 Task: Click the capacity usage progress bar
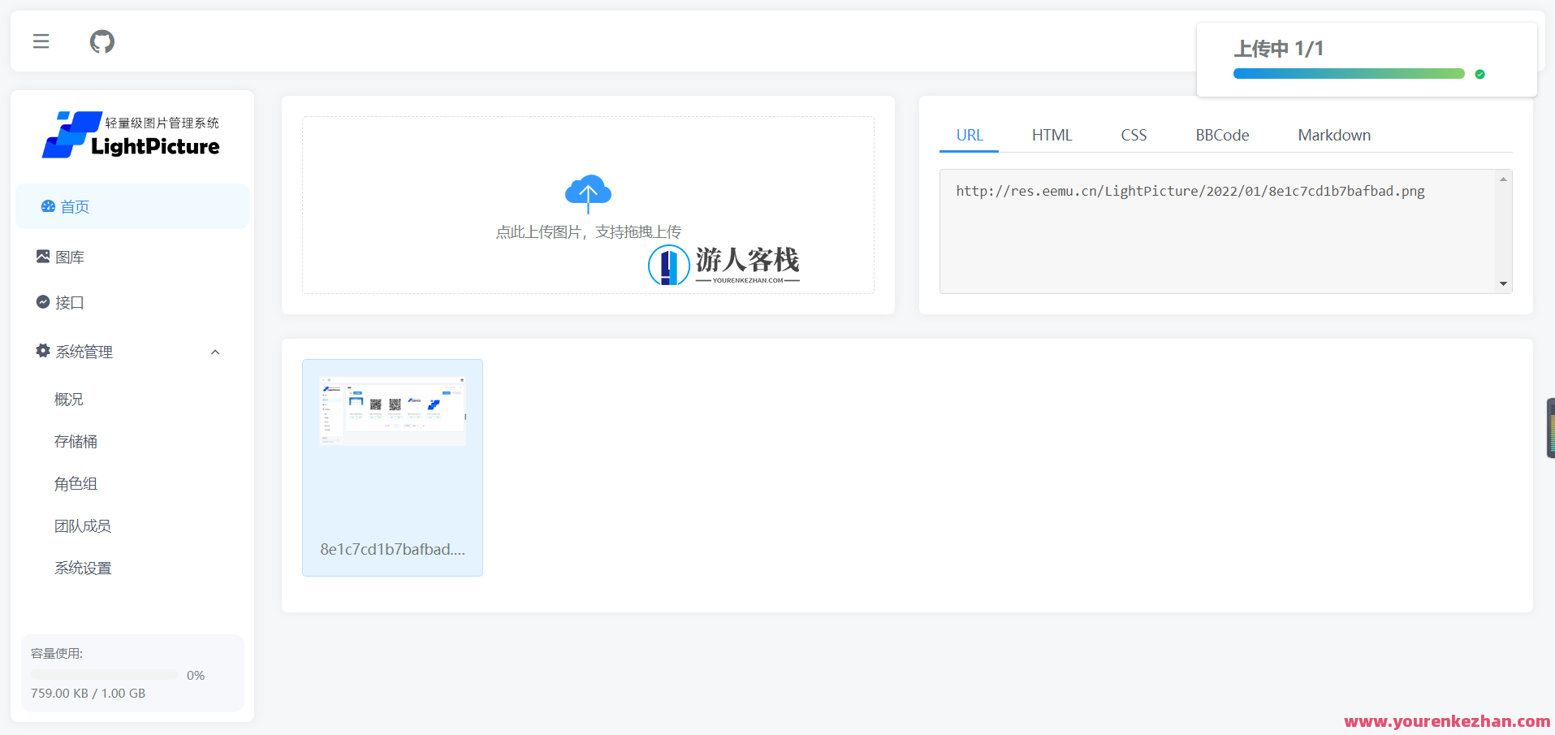click(x=103, y=674)
